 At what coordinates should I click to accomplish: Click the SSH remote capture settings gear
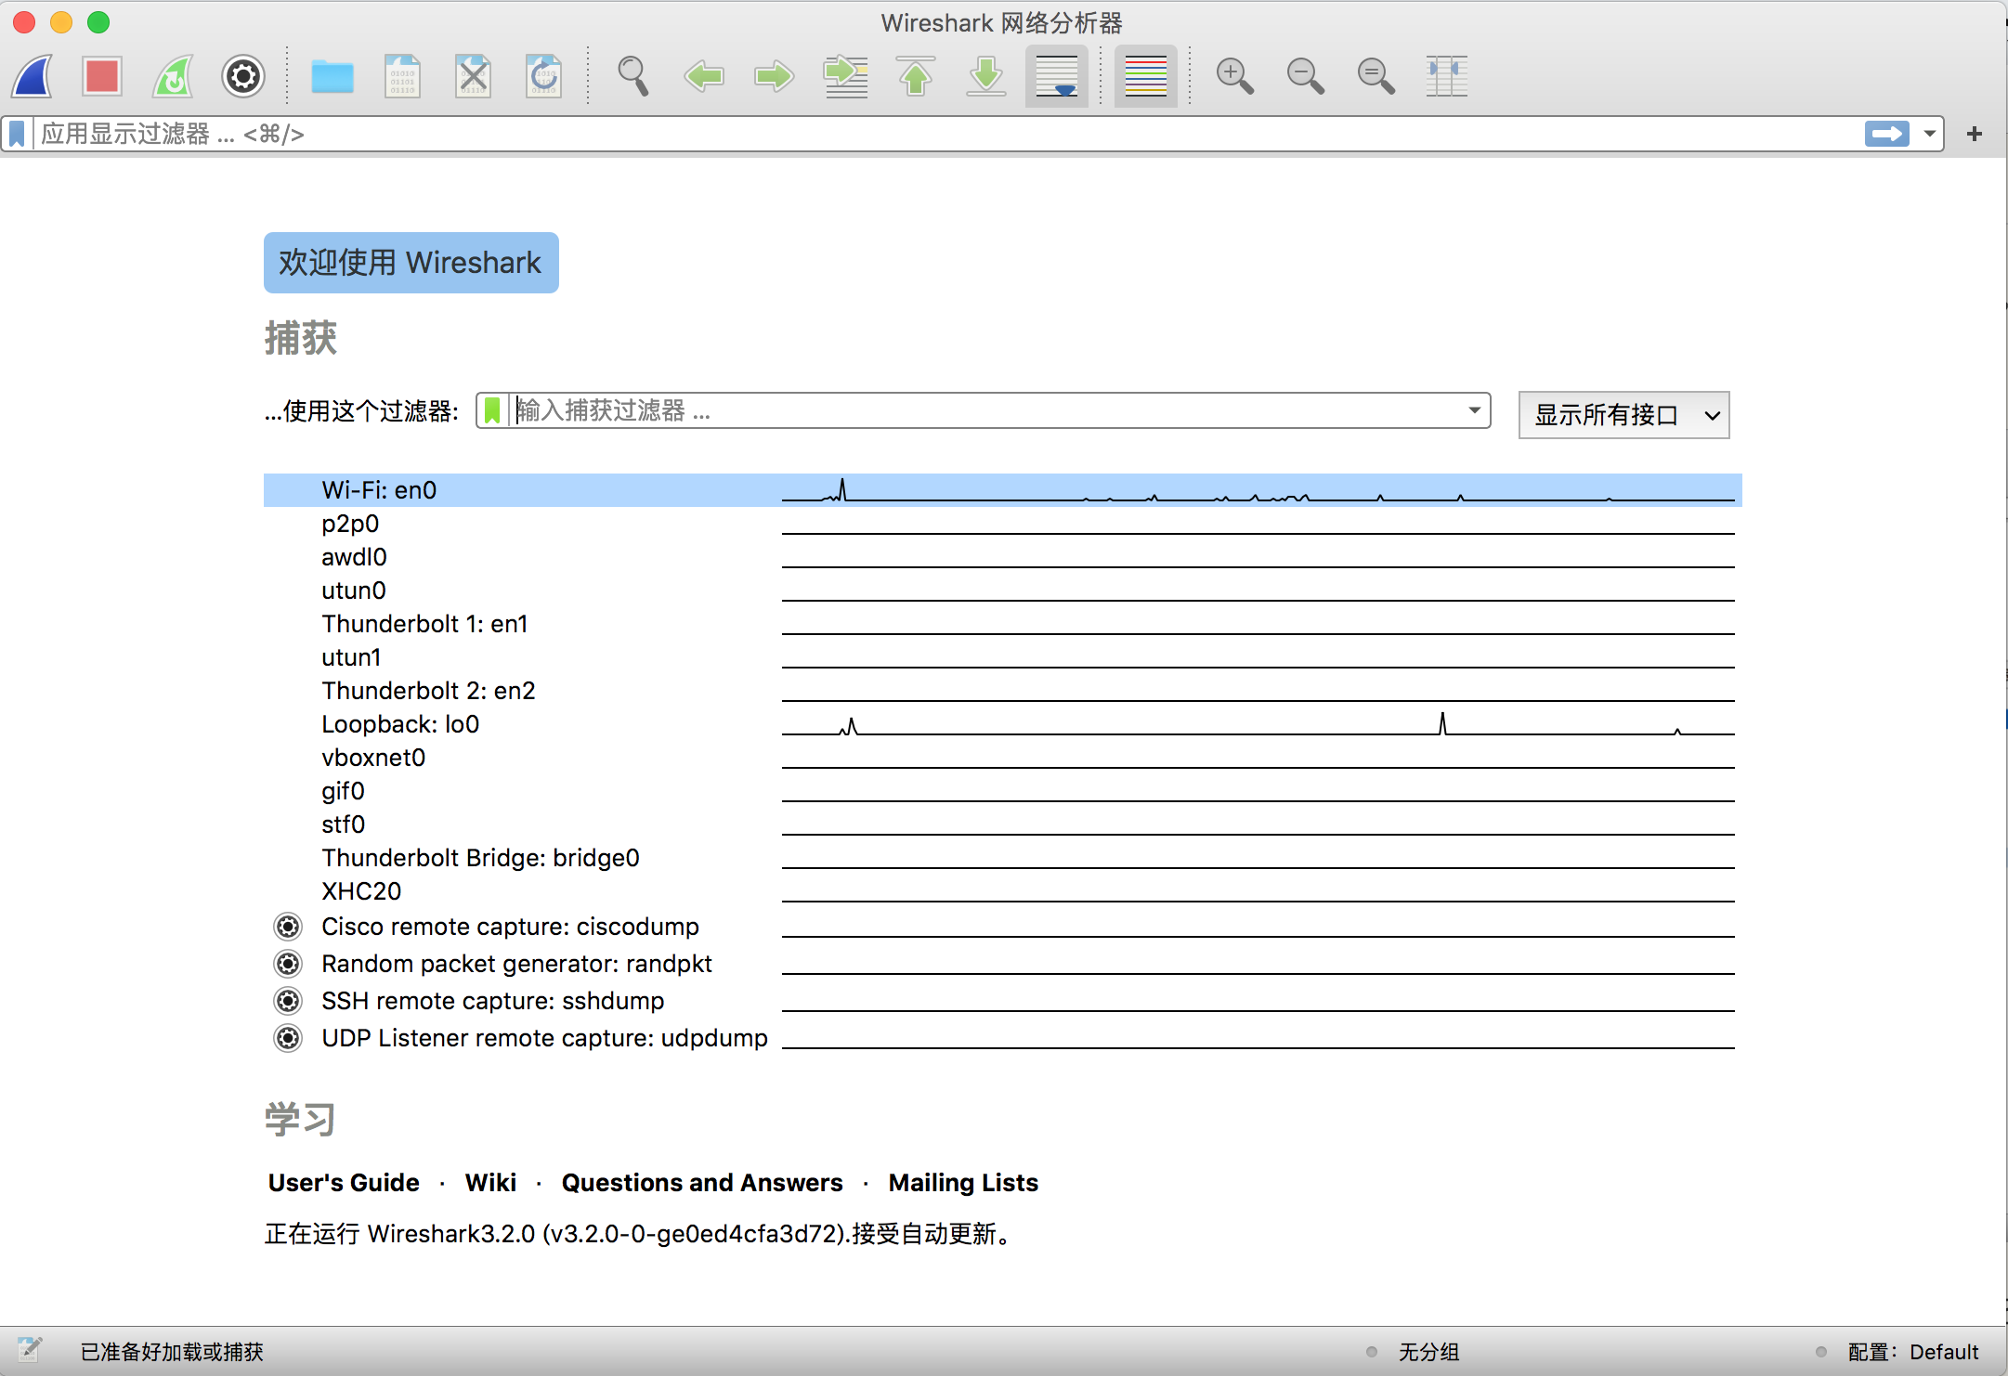288,1001
